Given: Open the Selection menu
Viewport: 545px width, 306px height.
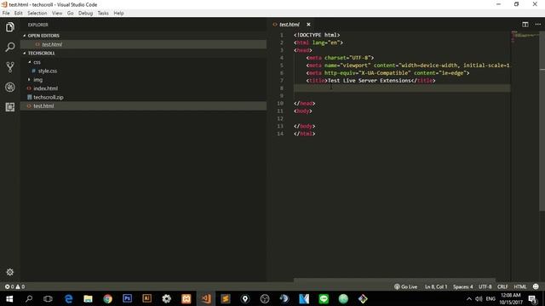Looking at the screenshot, I should tap(37, 14).
